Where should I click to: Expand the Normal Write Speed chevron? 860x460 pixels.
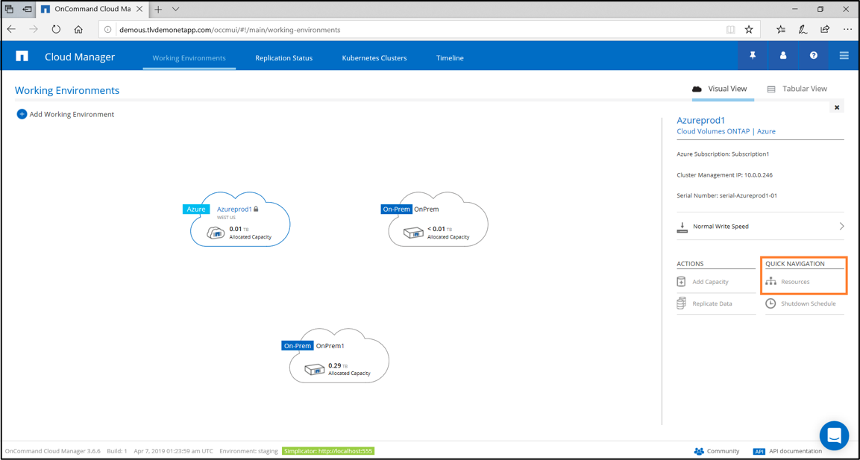pos(841,227)
